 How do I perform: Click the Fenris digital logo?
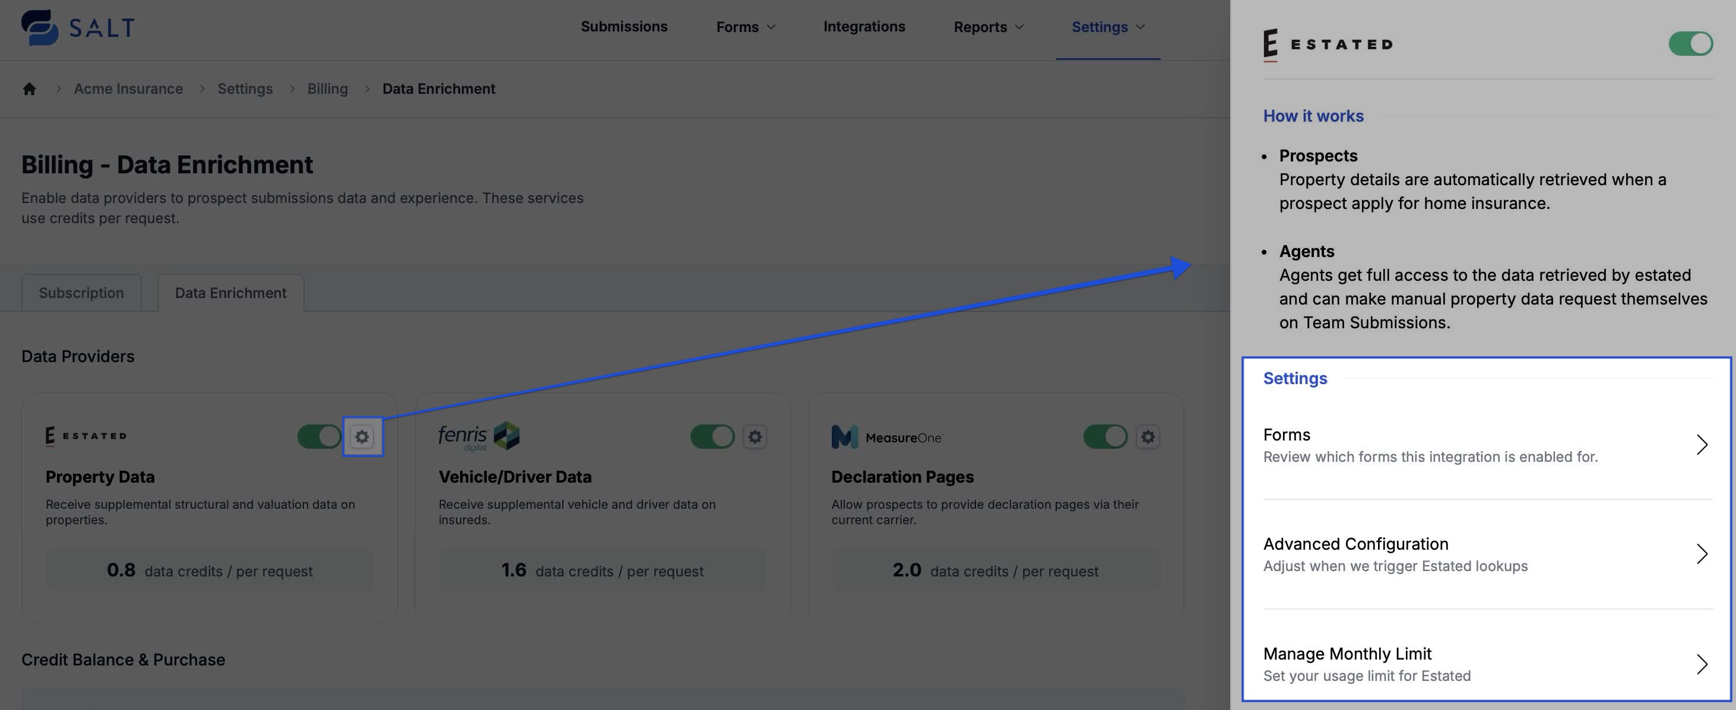point(479,436)
